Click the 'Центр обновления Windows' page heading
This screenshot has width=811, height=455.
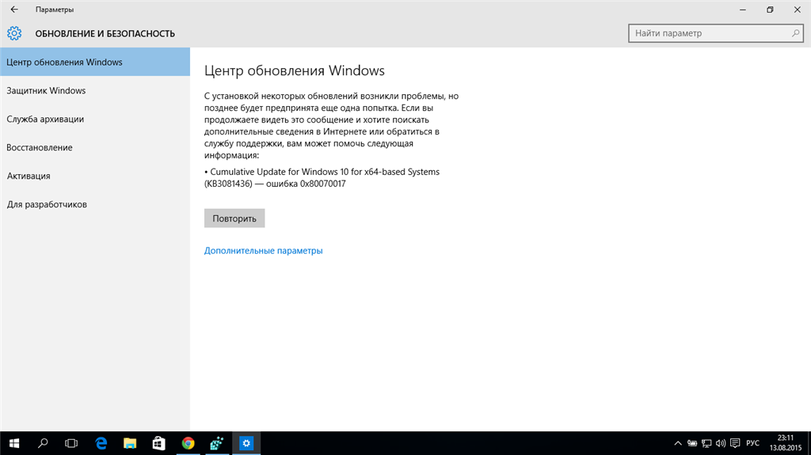[295, 70]
